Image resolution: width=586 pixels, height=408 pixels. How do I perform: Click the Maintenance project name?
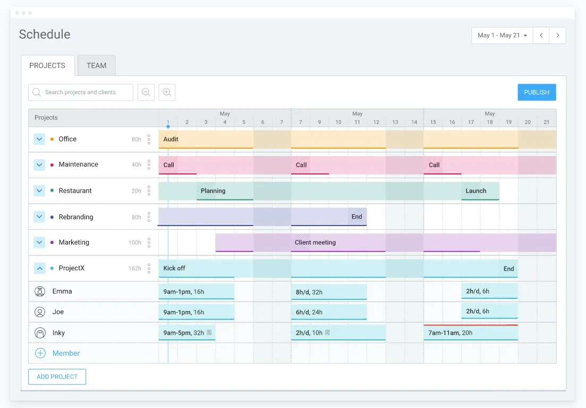pyautogui.click(x=79, y=165)
